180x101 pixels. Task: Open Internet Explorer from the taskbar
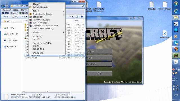176,11
